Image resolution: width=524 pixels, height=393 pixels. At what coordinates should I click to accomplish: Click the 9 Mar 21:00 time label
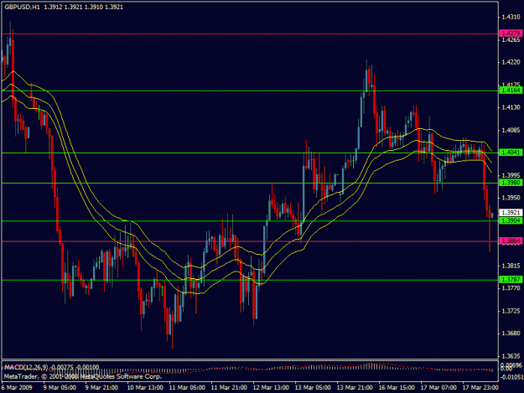tap(101, 387)
